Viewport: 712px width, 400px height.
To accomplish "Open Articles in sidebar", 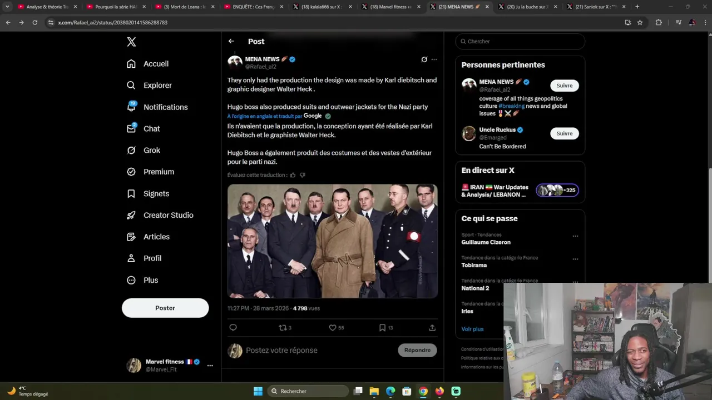I will pos(147,237).
